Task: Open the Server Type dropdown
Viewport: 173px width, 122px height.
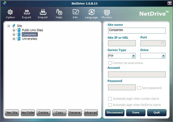Action: (x=133, y=56)
